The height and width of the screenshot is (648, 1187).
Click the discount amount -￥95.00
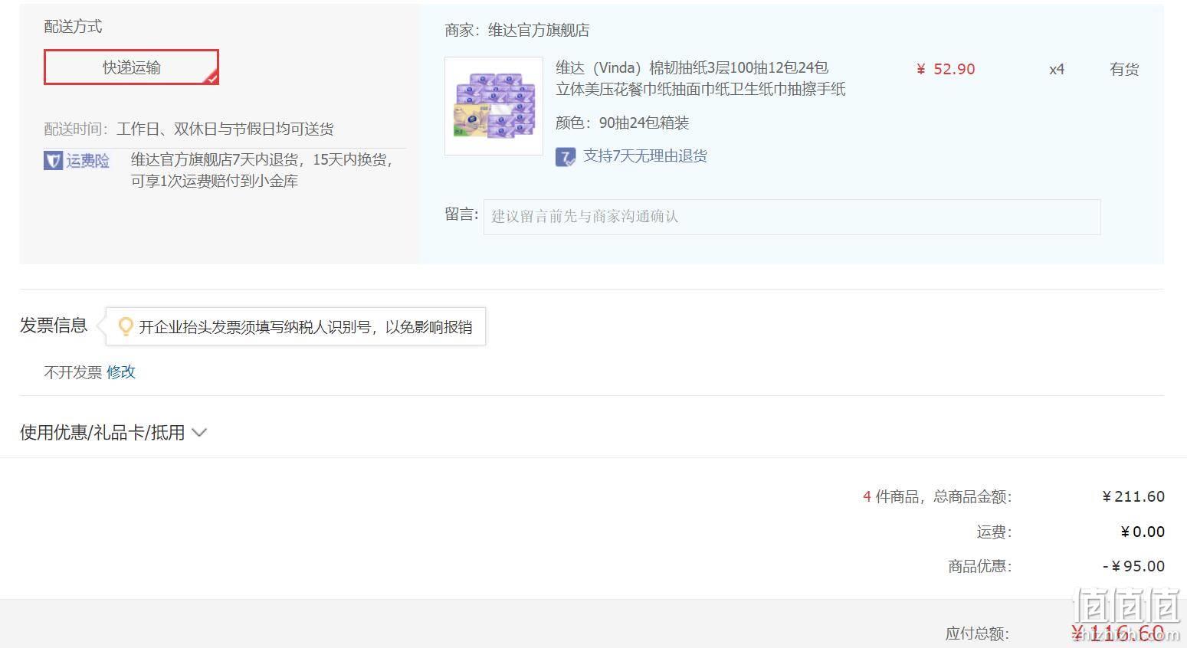point(1133,566)
